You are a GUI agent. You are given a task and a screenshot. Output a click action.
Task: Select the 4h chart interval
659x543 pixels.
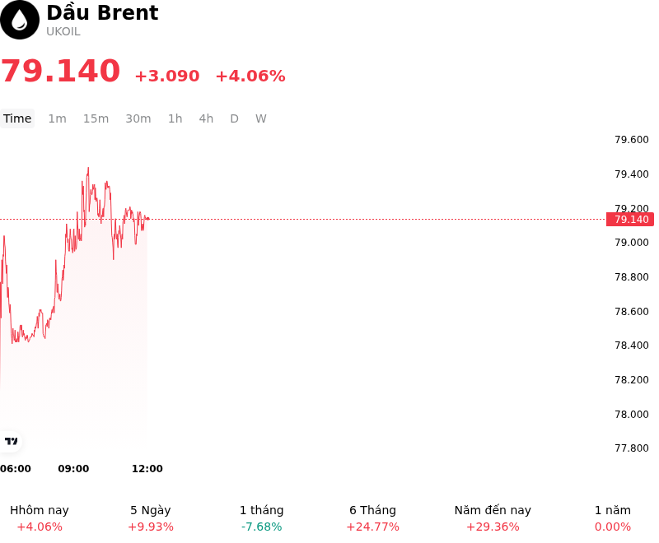point(206,118)
